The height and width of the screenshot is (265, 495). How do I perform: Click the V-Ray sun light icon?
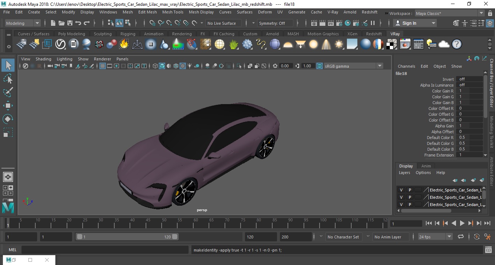[339, 44]
